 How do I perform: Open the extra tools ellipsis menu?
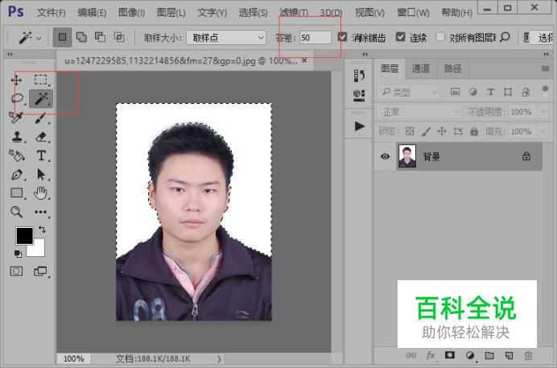40,212
